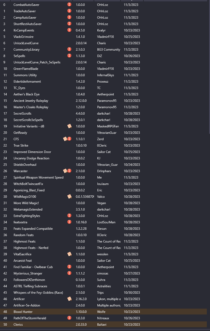
Task: Select the Ancient Jewelry Roleplay mod
Action: pyautogui.click(x=31, y=100)
